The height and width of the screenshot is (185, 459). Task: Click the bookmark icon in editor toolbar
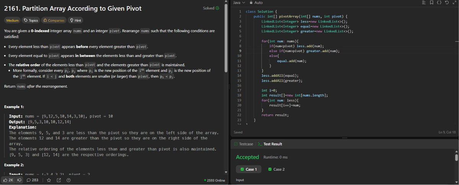431,3
